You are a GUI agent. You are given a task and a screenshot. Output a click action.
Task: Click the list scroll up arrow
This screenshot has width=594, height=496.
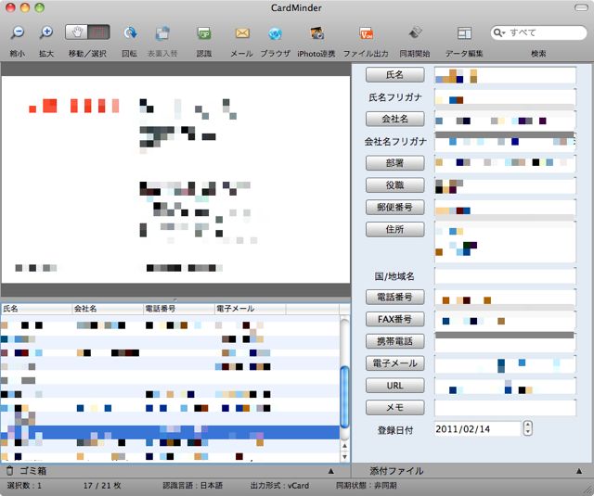(344, 447)
